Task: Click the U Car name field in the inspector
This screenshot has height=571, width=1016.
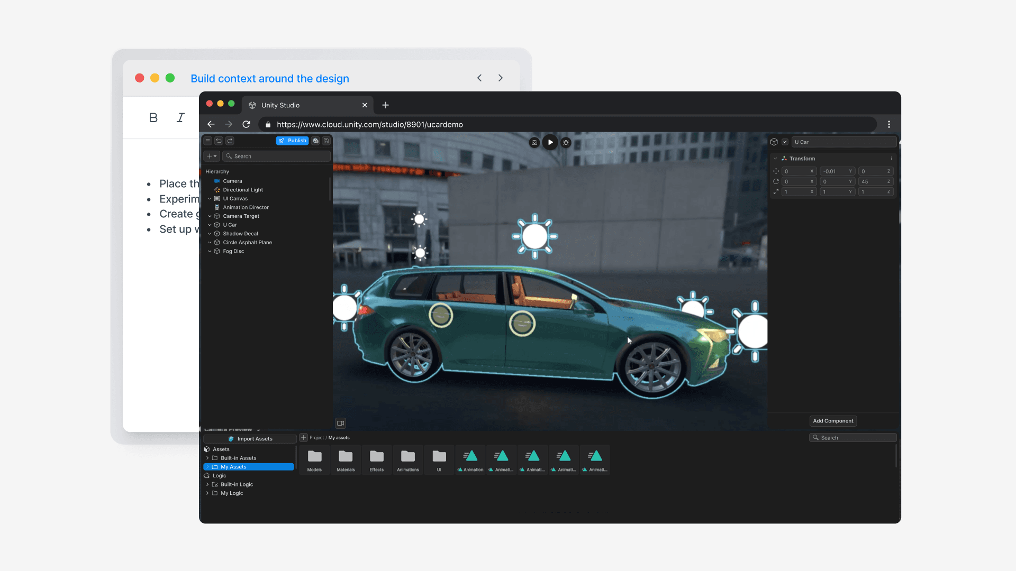Action: (x=844, y=142)
